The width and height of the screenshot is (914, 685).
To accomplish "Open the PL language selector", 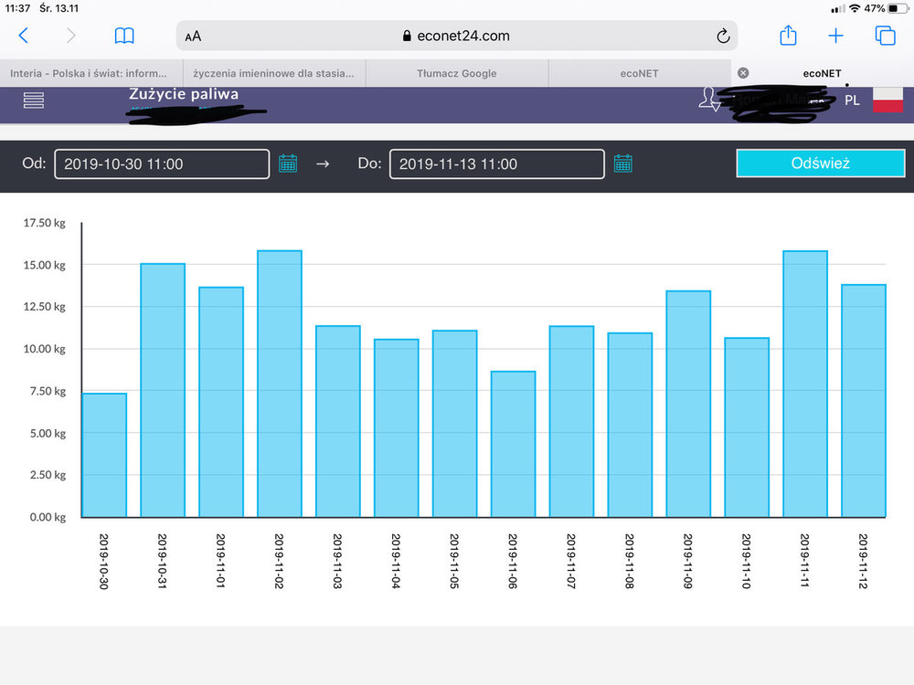I will (852, 100).
